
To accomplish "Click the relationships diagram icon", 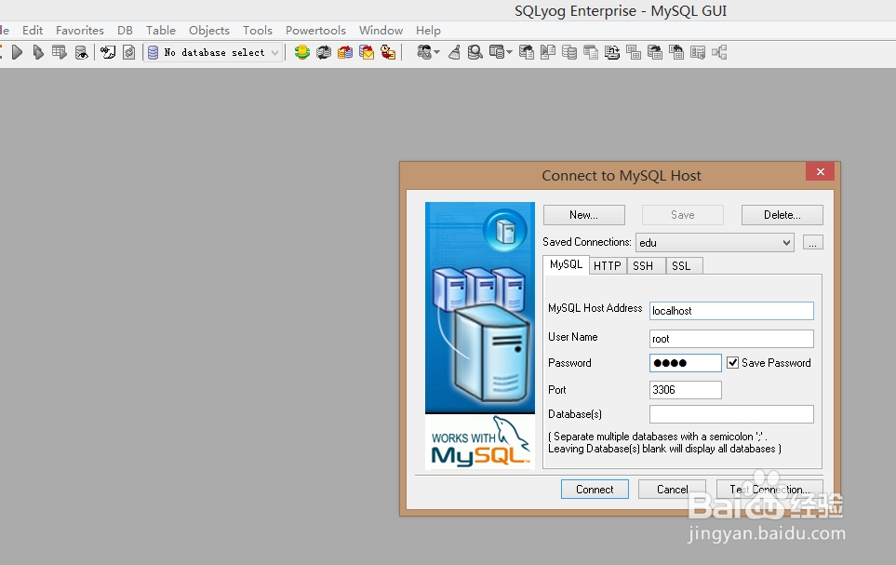I will (x=719, y=53).
